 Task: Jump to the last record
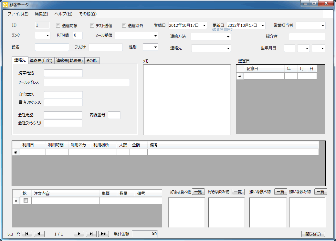(91, 234)
